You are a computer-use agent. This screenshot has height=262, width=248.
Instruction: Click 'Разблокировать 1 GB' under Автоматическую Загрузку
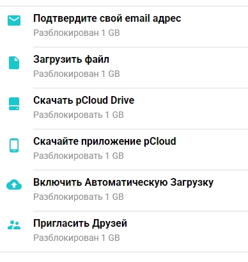tap(79, 197)
